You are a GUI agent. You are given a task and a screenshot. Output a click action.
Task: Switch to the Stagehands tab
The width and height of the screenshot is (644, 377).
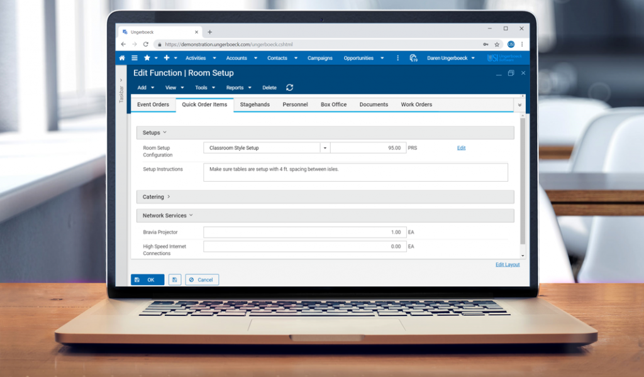point(255,104)
